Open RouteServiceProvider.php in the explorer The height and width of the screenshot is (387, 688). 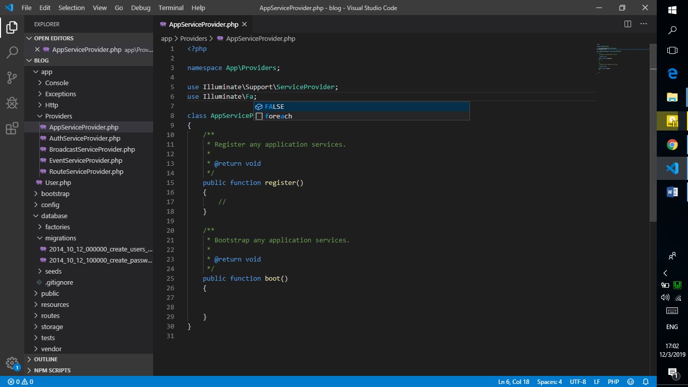click(86, 171)
